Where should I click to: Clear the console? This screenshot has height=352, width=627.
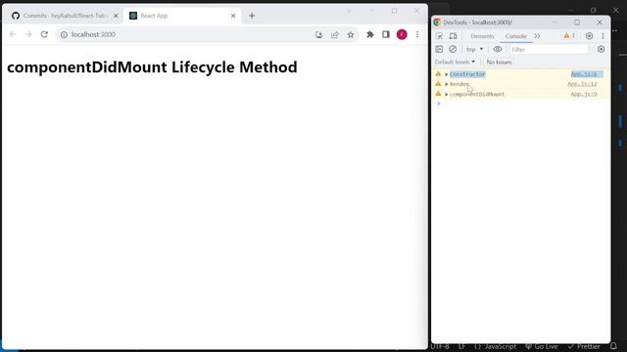[453, 49]
